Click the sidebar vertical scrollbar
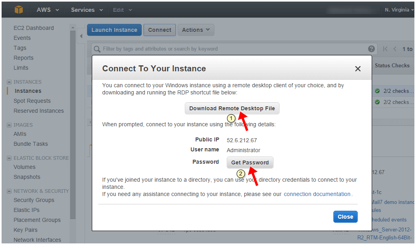This screenshot has width=416, height=245. tap(73, 124)
